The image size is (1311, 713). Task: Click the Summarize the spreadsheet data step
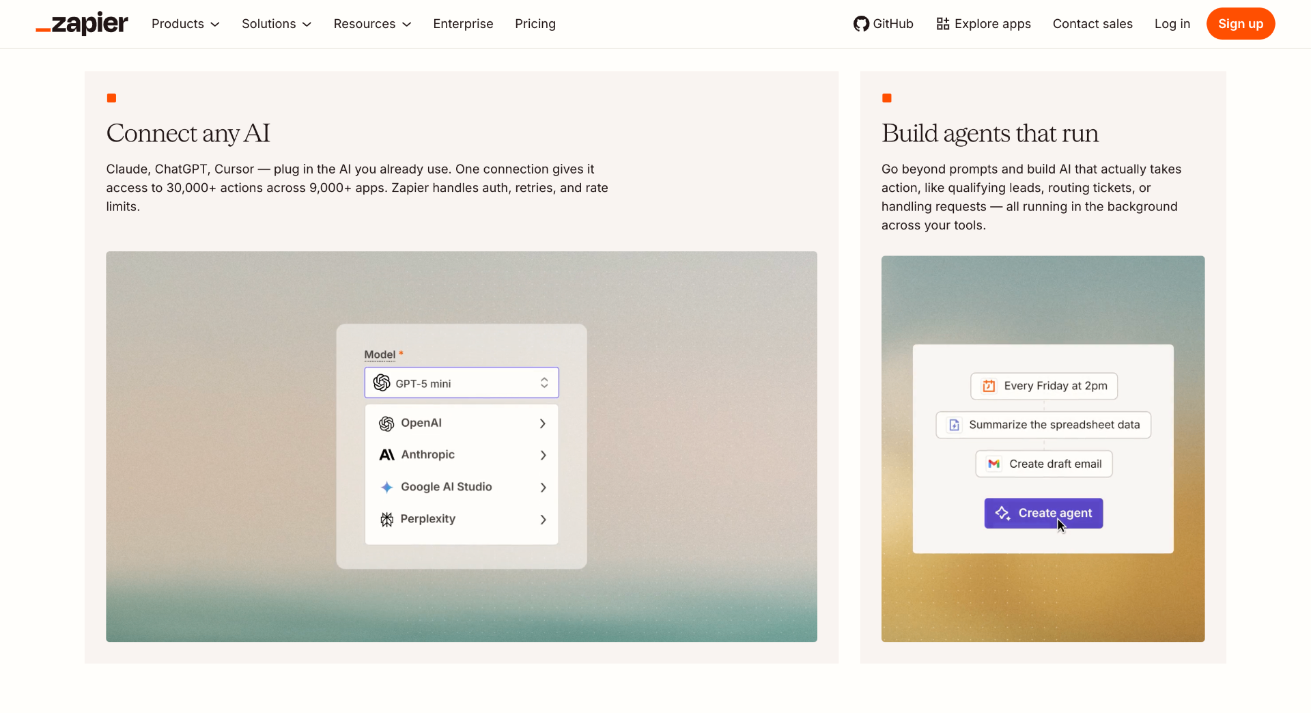pos(1043,425)
